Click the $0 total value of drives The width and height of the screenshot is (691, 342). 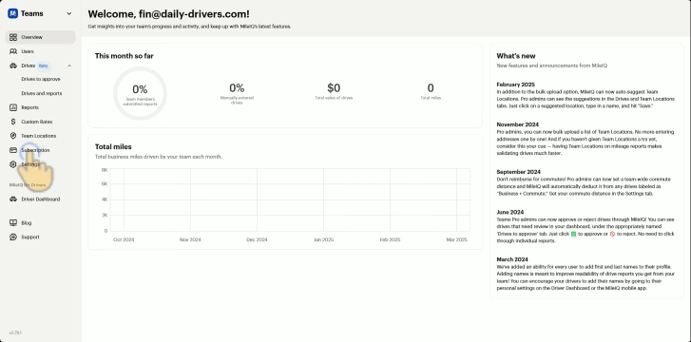pos(334,91)
